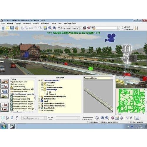Click the Windows Start button
Image resolution: width=147 pixels, height=147 pixels.
pos(4,126)
